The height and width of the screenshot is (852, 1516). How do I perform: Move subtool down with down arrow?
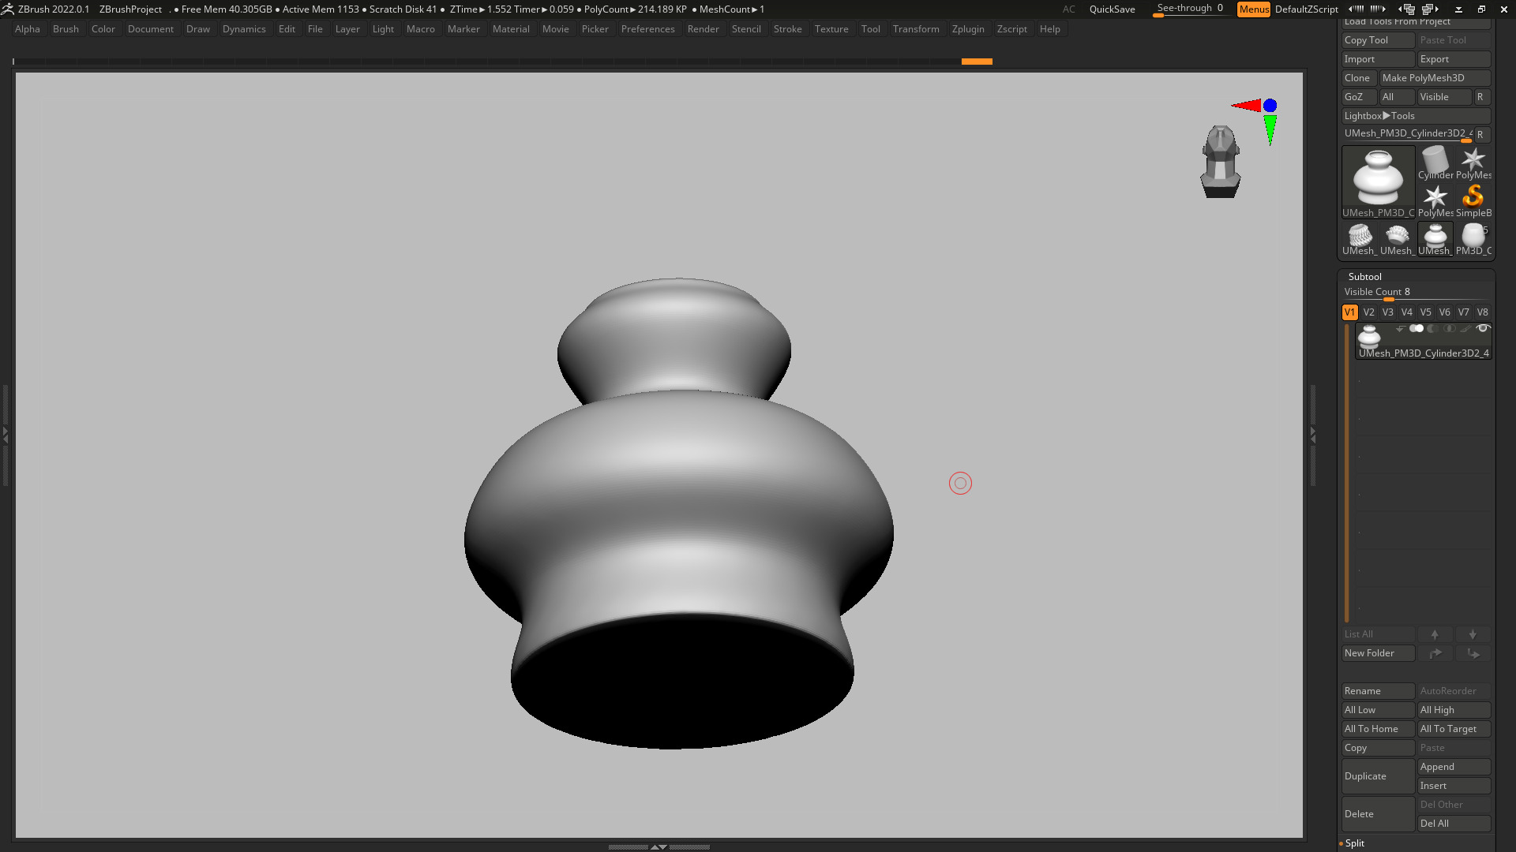pos(1473,634)
